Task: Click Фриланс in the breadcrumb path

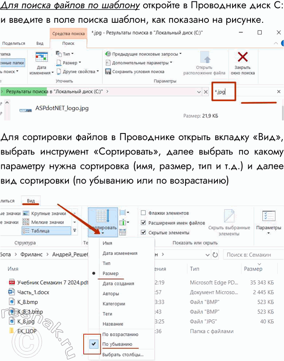Action: (31, 254)
